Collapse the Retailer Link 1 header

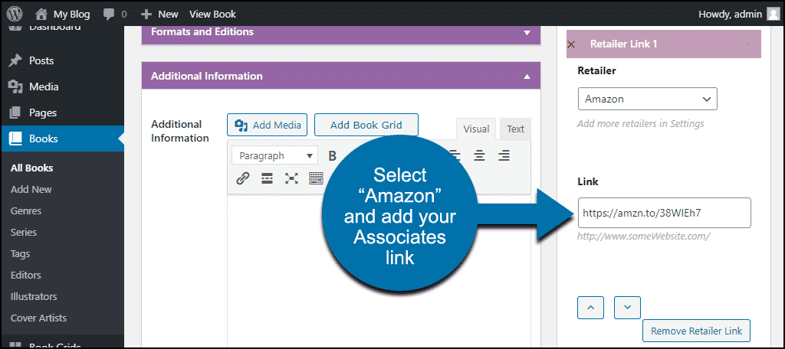pyautogui.click(x=747, y=44)
